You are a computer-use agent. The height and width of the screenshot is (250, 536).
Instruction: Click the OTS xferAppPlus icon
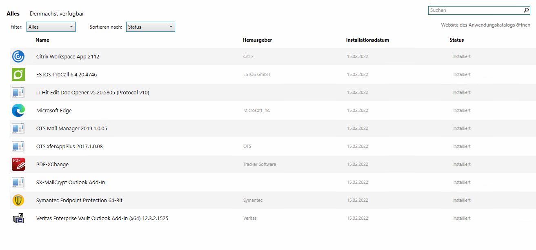pos(18,146)
